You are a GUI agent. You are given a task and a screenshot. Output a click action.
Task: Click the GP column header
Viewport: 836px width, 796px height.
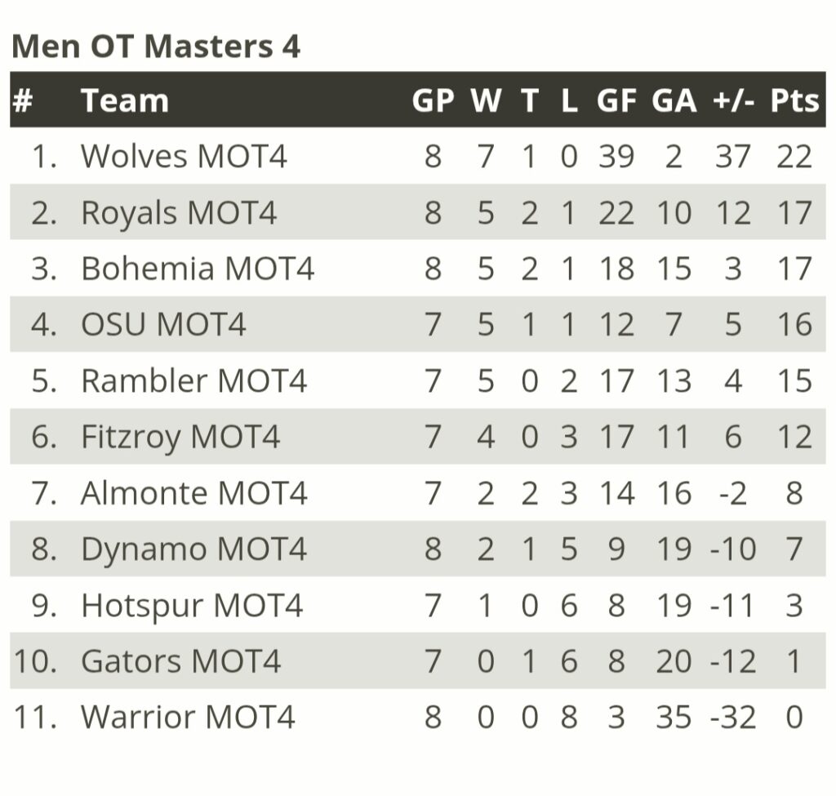coord(433,100)
